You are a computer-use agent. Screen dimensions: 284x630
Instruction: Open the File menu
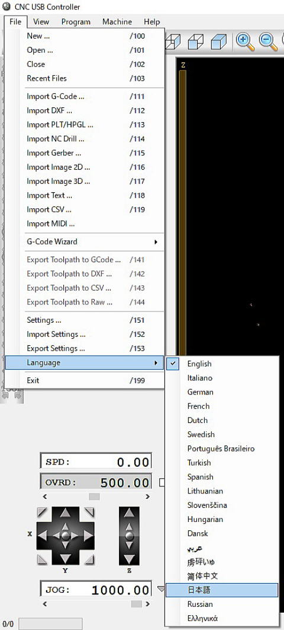[x=15, y=22]
